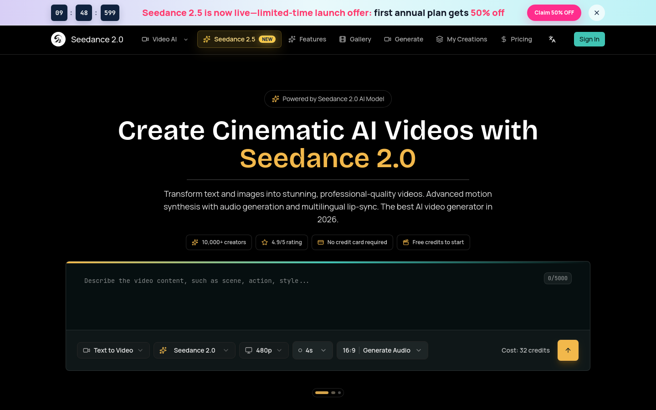Open the Gallery nav link
The image size is (656, 410).
pos(355,39)
